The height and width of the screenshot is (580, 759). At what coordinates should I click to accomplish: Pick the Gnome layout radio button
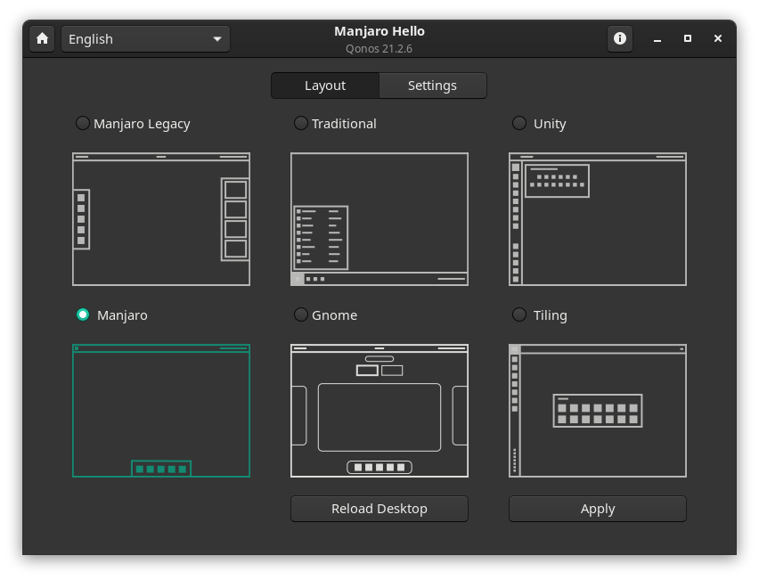tap(301, 315)
